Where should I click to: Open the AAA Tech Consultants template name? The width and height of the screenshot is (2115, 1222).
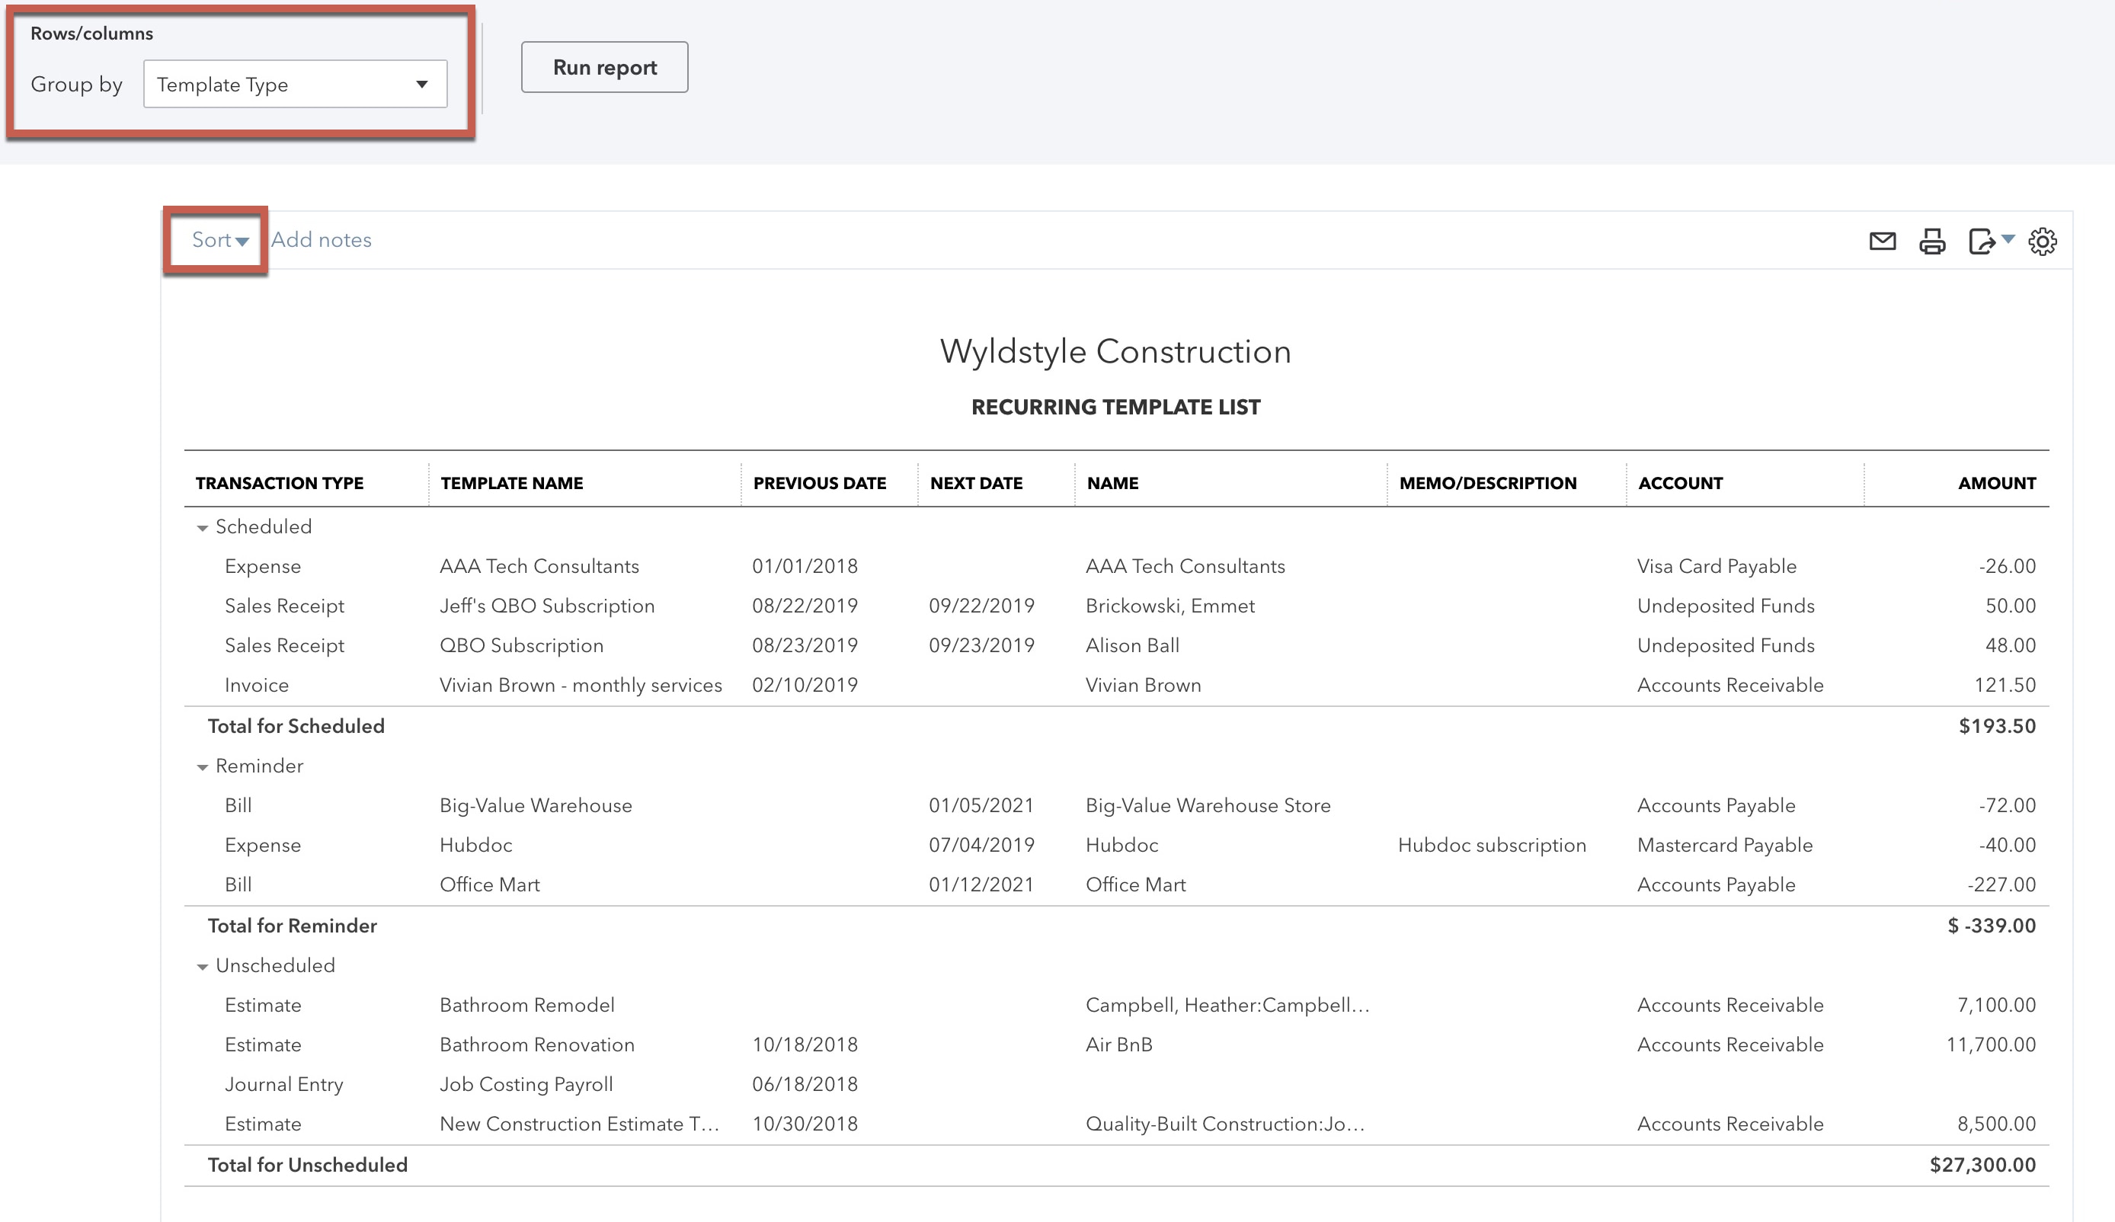(539, 567)
